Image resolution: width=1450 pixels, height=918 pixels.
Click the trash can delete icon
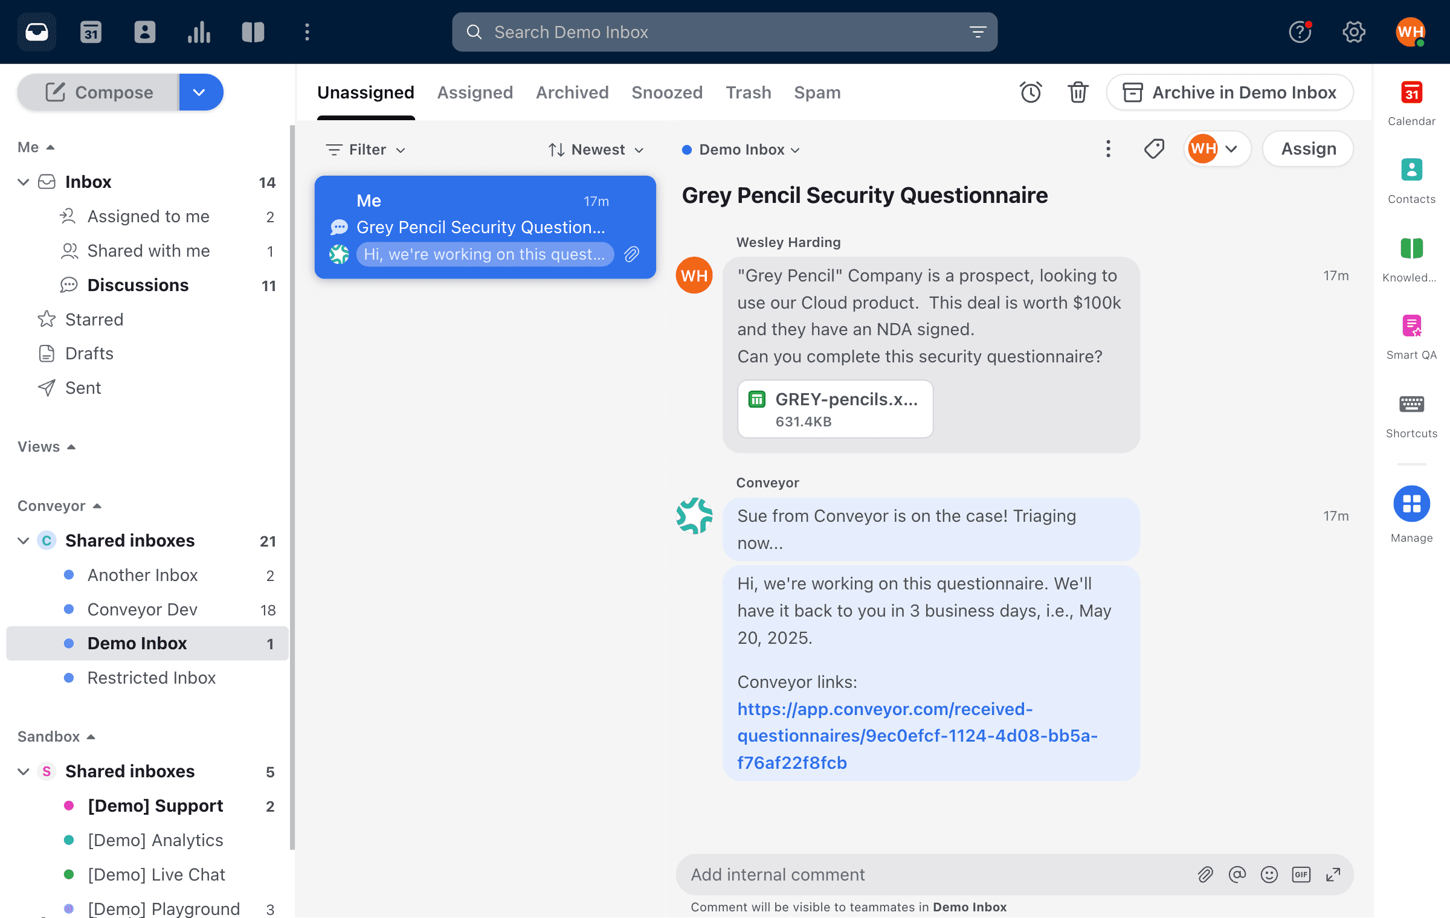click(1078, 92)
